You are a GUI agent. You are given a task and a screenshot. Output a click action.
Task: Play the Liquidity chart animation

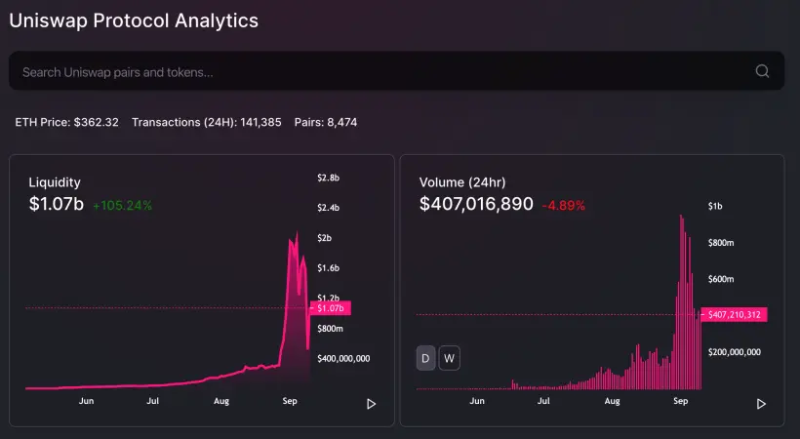click(372, 404)
